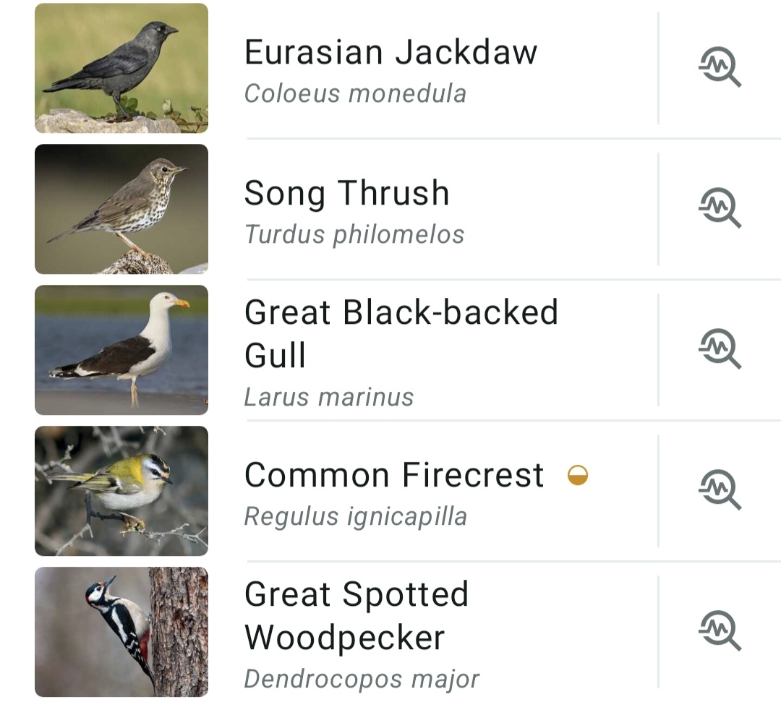Select the Eurasian Jackdaw species name

(x=390, y=52)
